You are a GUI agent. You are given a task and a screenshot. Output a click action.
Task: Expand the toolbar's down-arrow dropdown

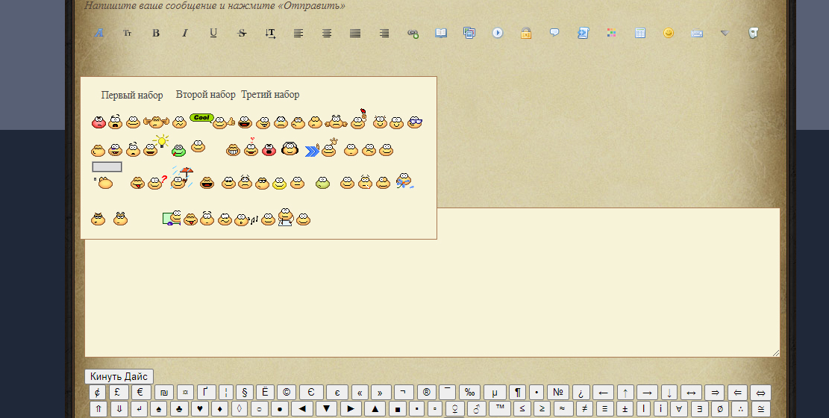tap(725, 33)
